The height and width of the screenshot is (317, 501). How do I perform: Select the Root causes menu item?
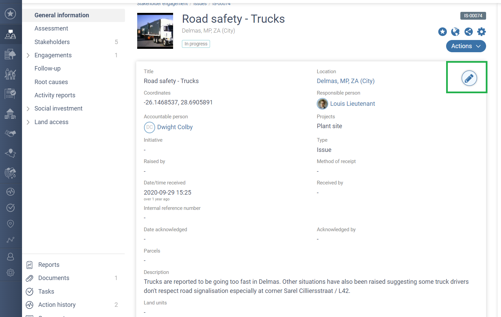point(51,82)
